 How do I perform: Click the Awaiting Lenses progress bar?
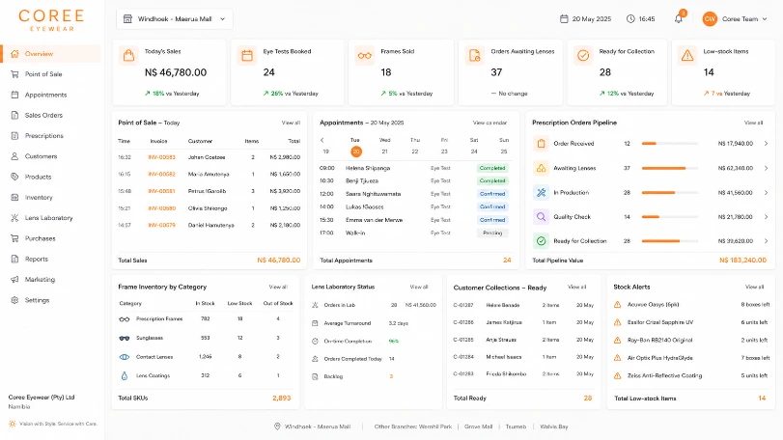(670, 168)
